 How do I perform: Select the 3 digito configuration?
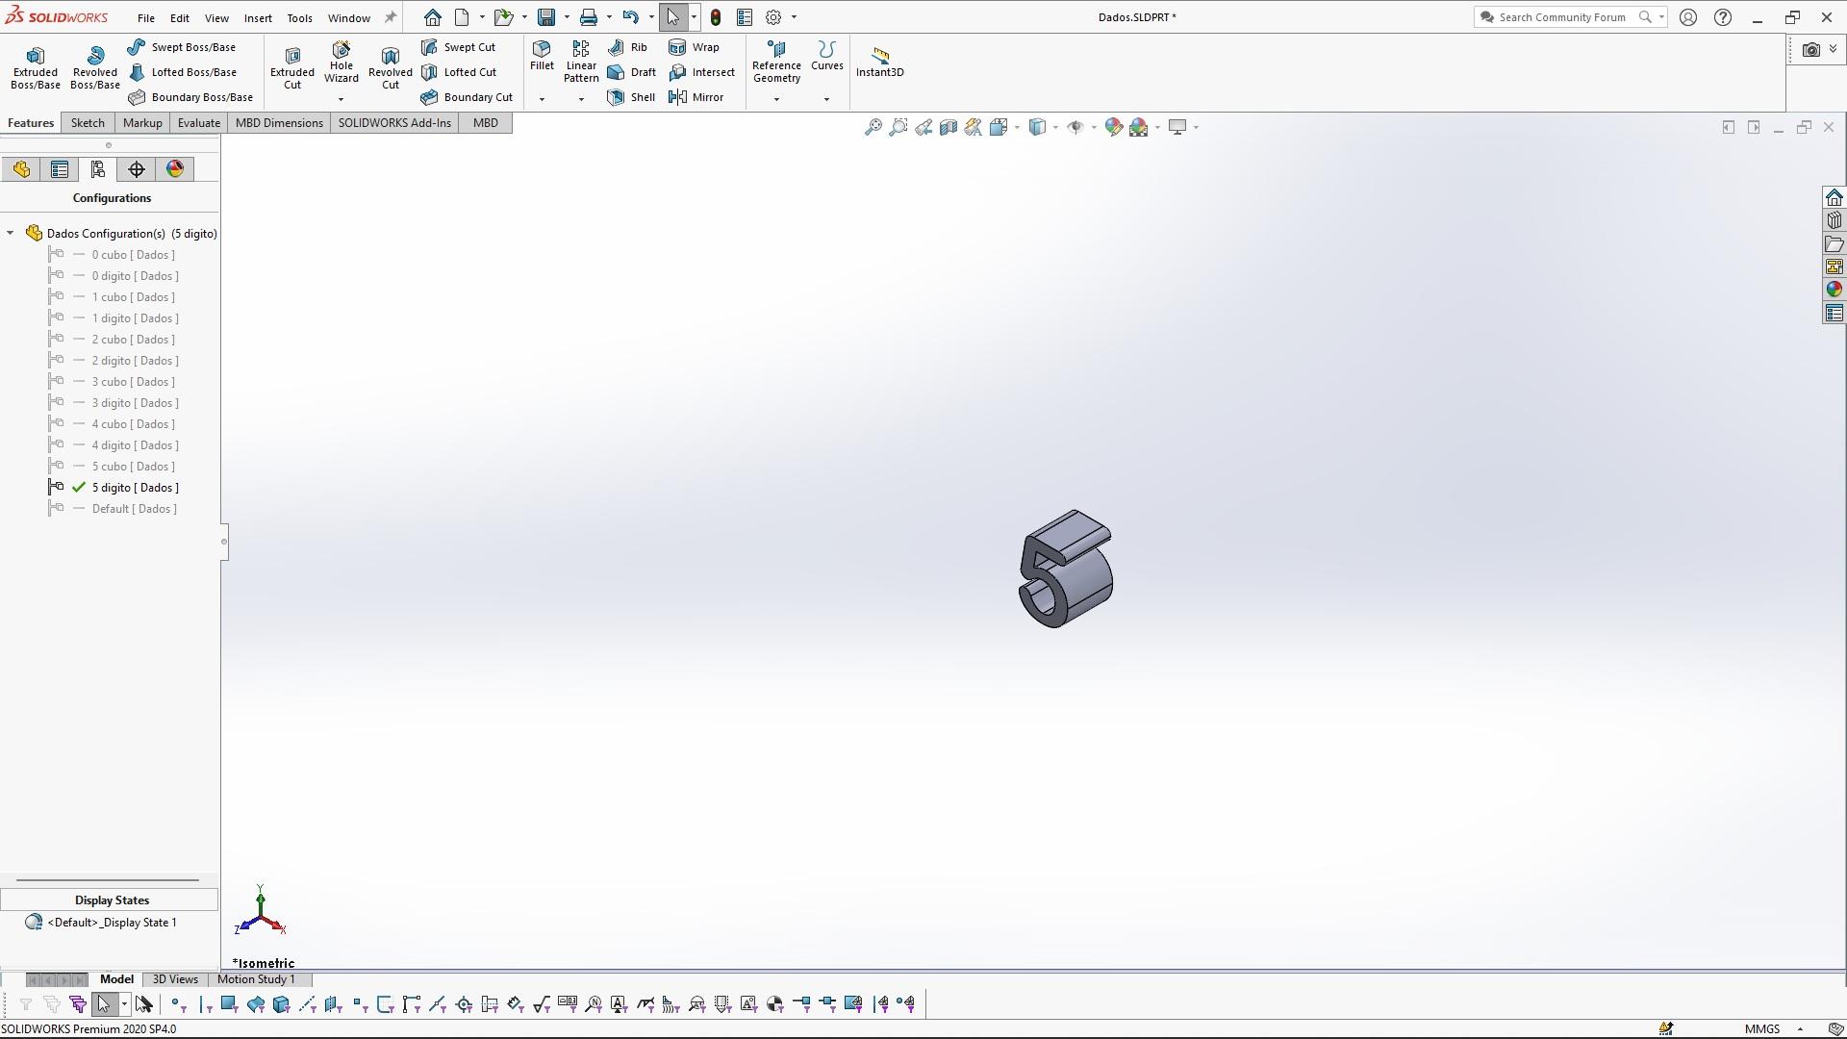[135, 403]
